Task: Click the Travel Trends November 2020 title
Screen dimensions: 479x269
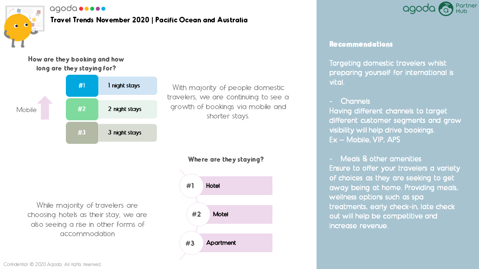Action: tap(149, 20)
